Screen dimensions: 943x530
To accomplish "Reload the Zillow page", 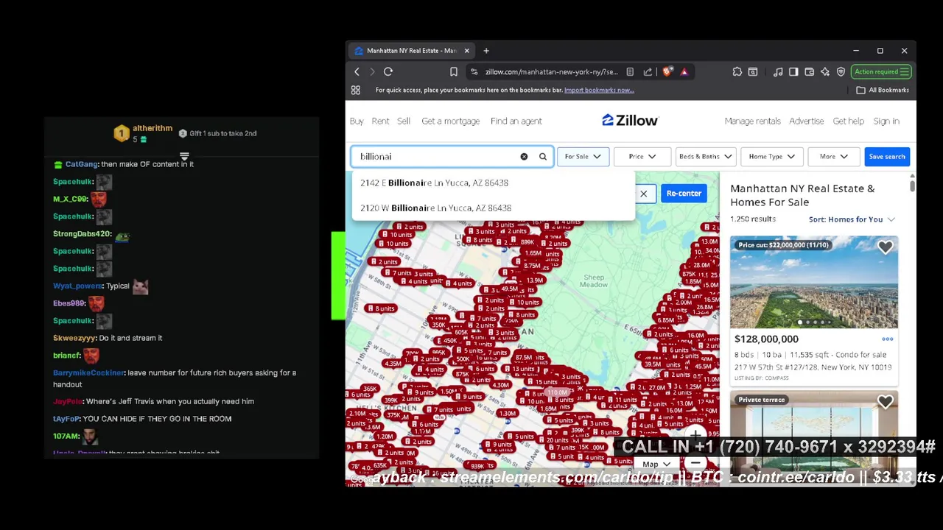I will [x=388, y=71].
